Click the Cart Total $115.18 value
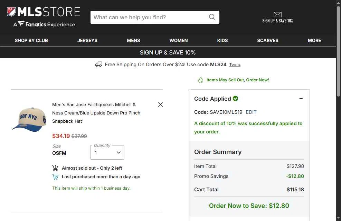 tap(295, 190)
